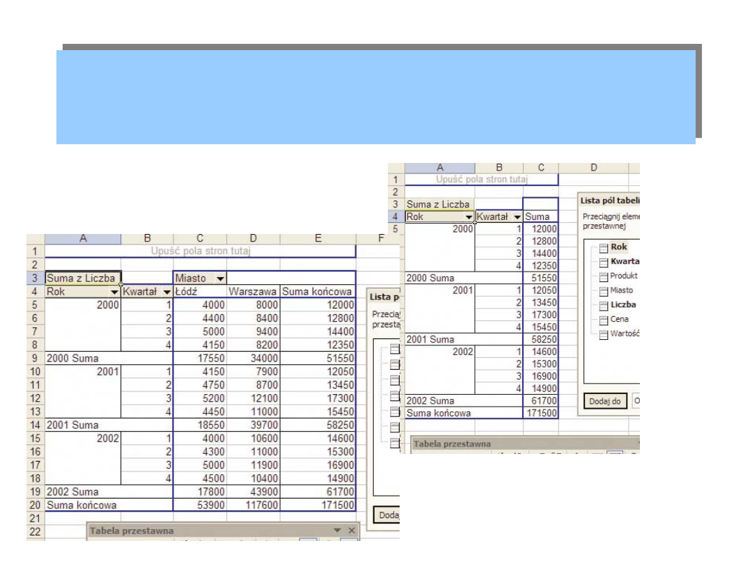752x564 pixels.
Task: Click the Suma końcowa column header cell
Action: (x=317, y=292)
